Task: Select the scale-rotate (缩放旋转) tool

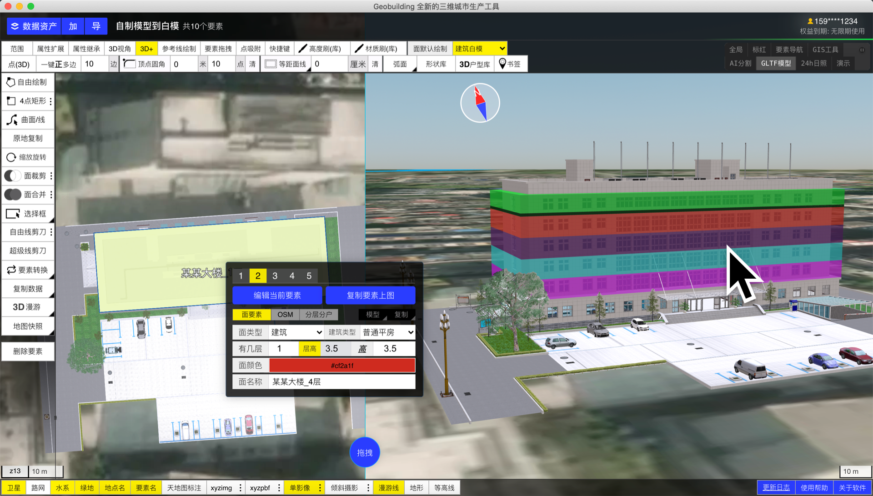Action: pos(27,157)
